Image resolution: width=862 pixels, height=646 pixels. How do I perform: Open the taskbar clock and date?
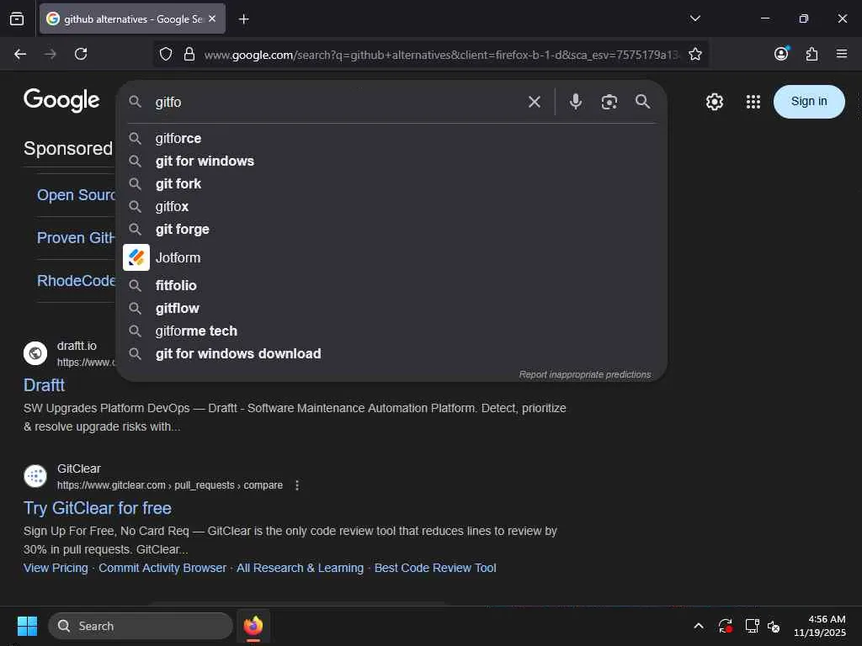819,626
